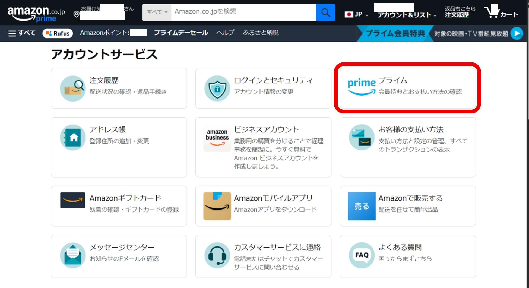Click text アカウント情報の変更
The image size is (529, 288).
tap(264, 92)
